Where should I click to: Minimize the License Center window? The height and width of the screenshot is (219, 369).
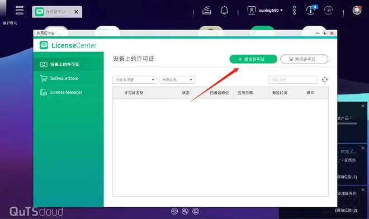[x=318, y=34]
